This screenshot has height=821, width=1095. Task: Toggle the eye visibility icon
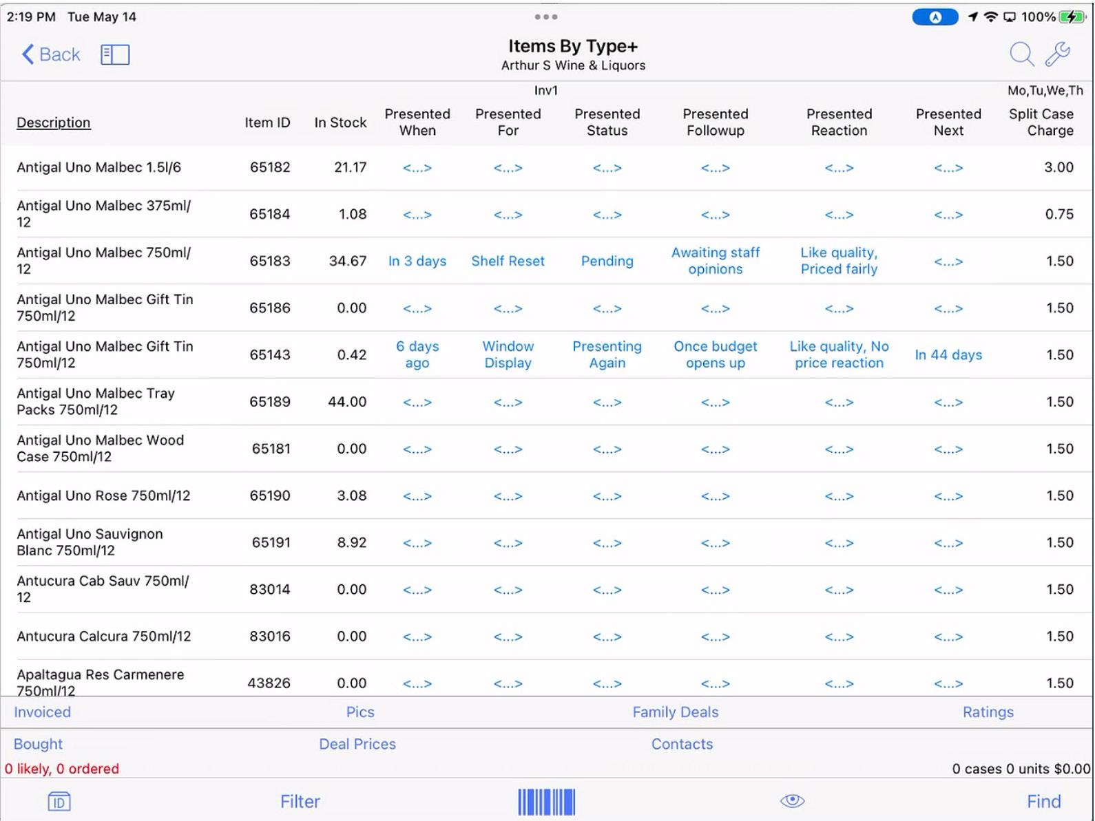click(792, 800)
